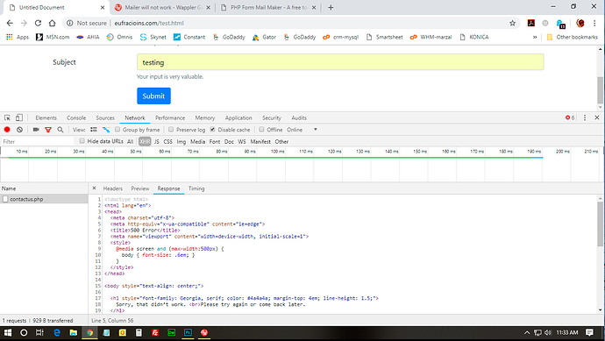This screenshot has width=605, height=341.
Task: Clear the network log with the ban icon
Action: pos(19,130)
